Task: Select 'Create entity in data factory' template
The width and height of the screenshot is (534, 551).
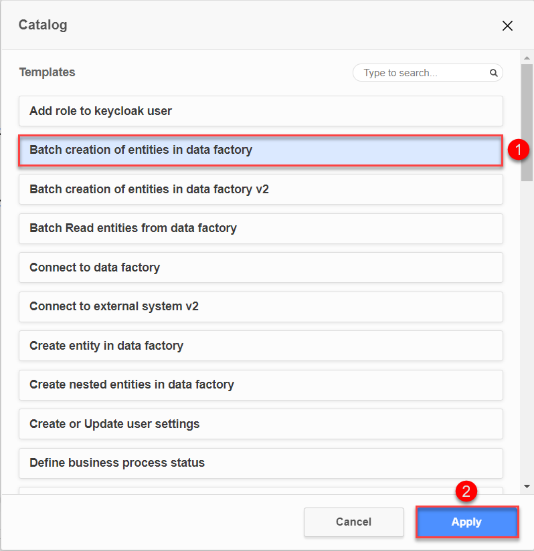Action: pyautogui.click(x=261, y=346)
